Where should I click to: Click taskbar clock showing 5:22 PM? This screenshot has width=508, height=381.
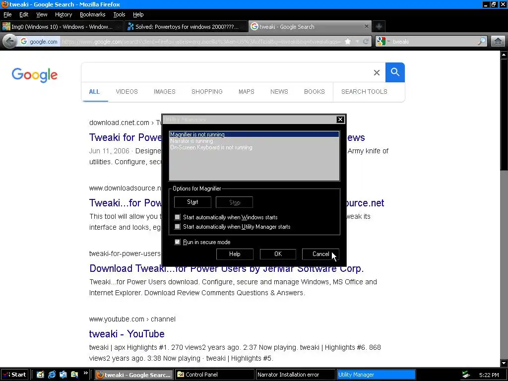pos(489,375)
